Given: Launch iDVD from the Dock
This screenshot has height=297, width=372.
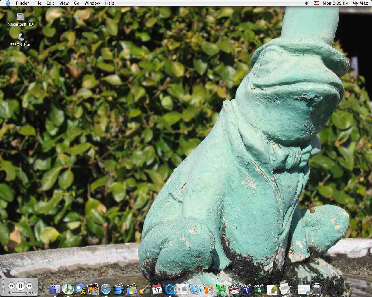Looking at the screenshot, I should 132,289.
